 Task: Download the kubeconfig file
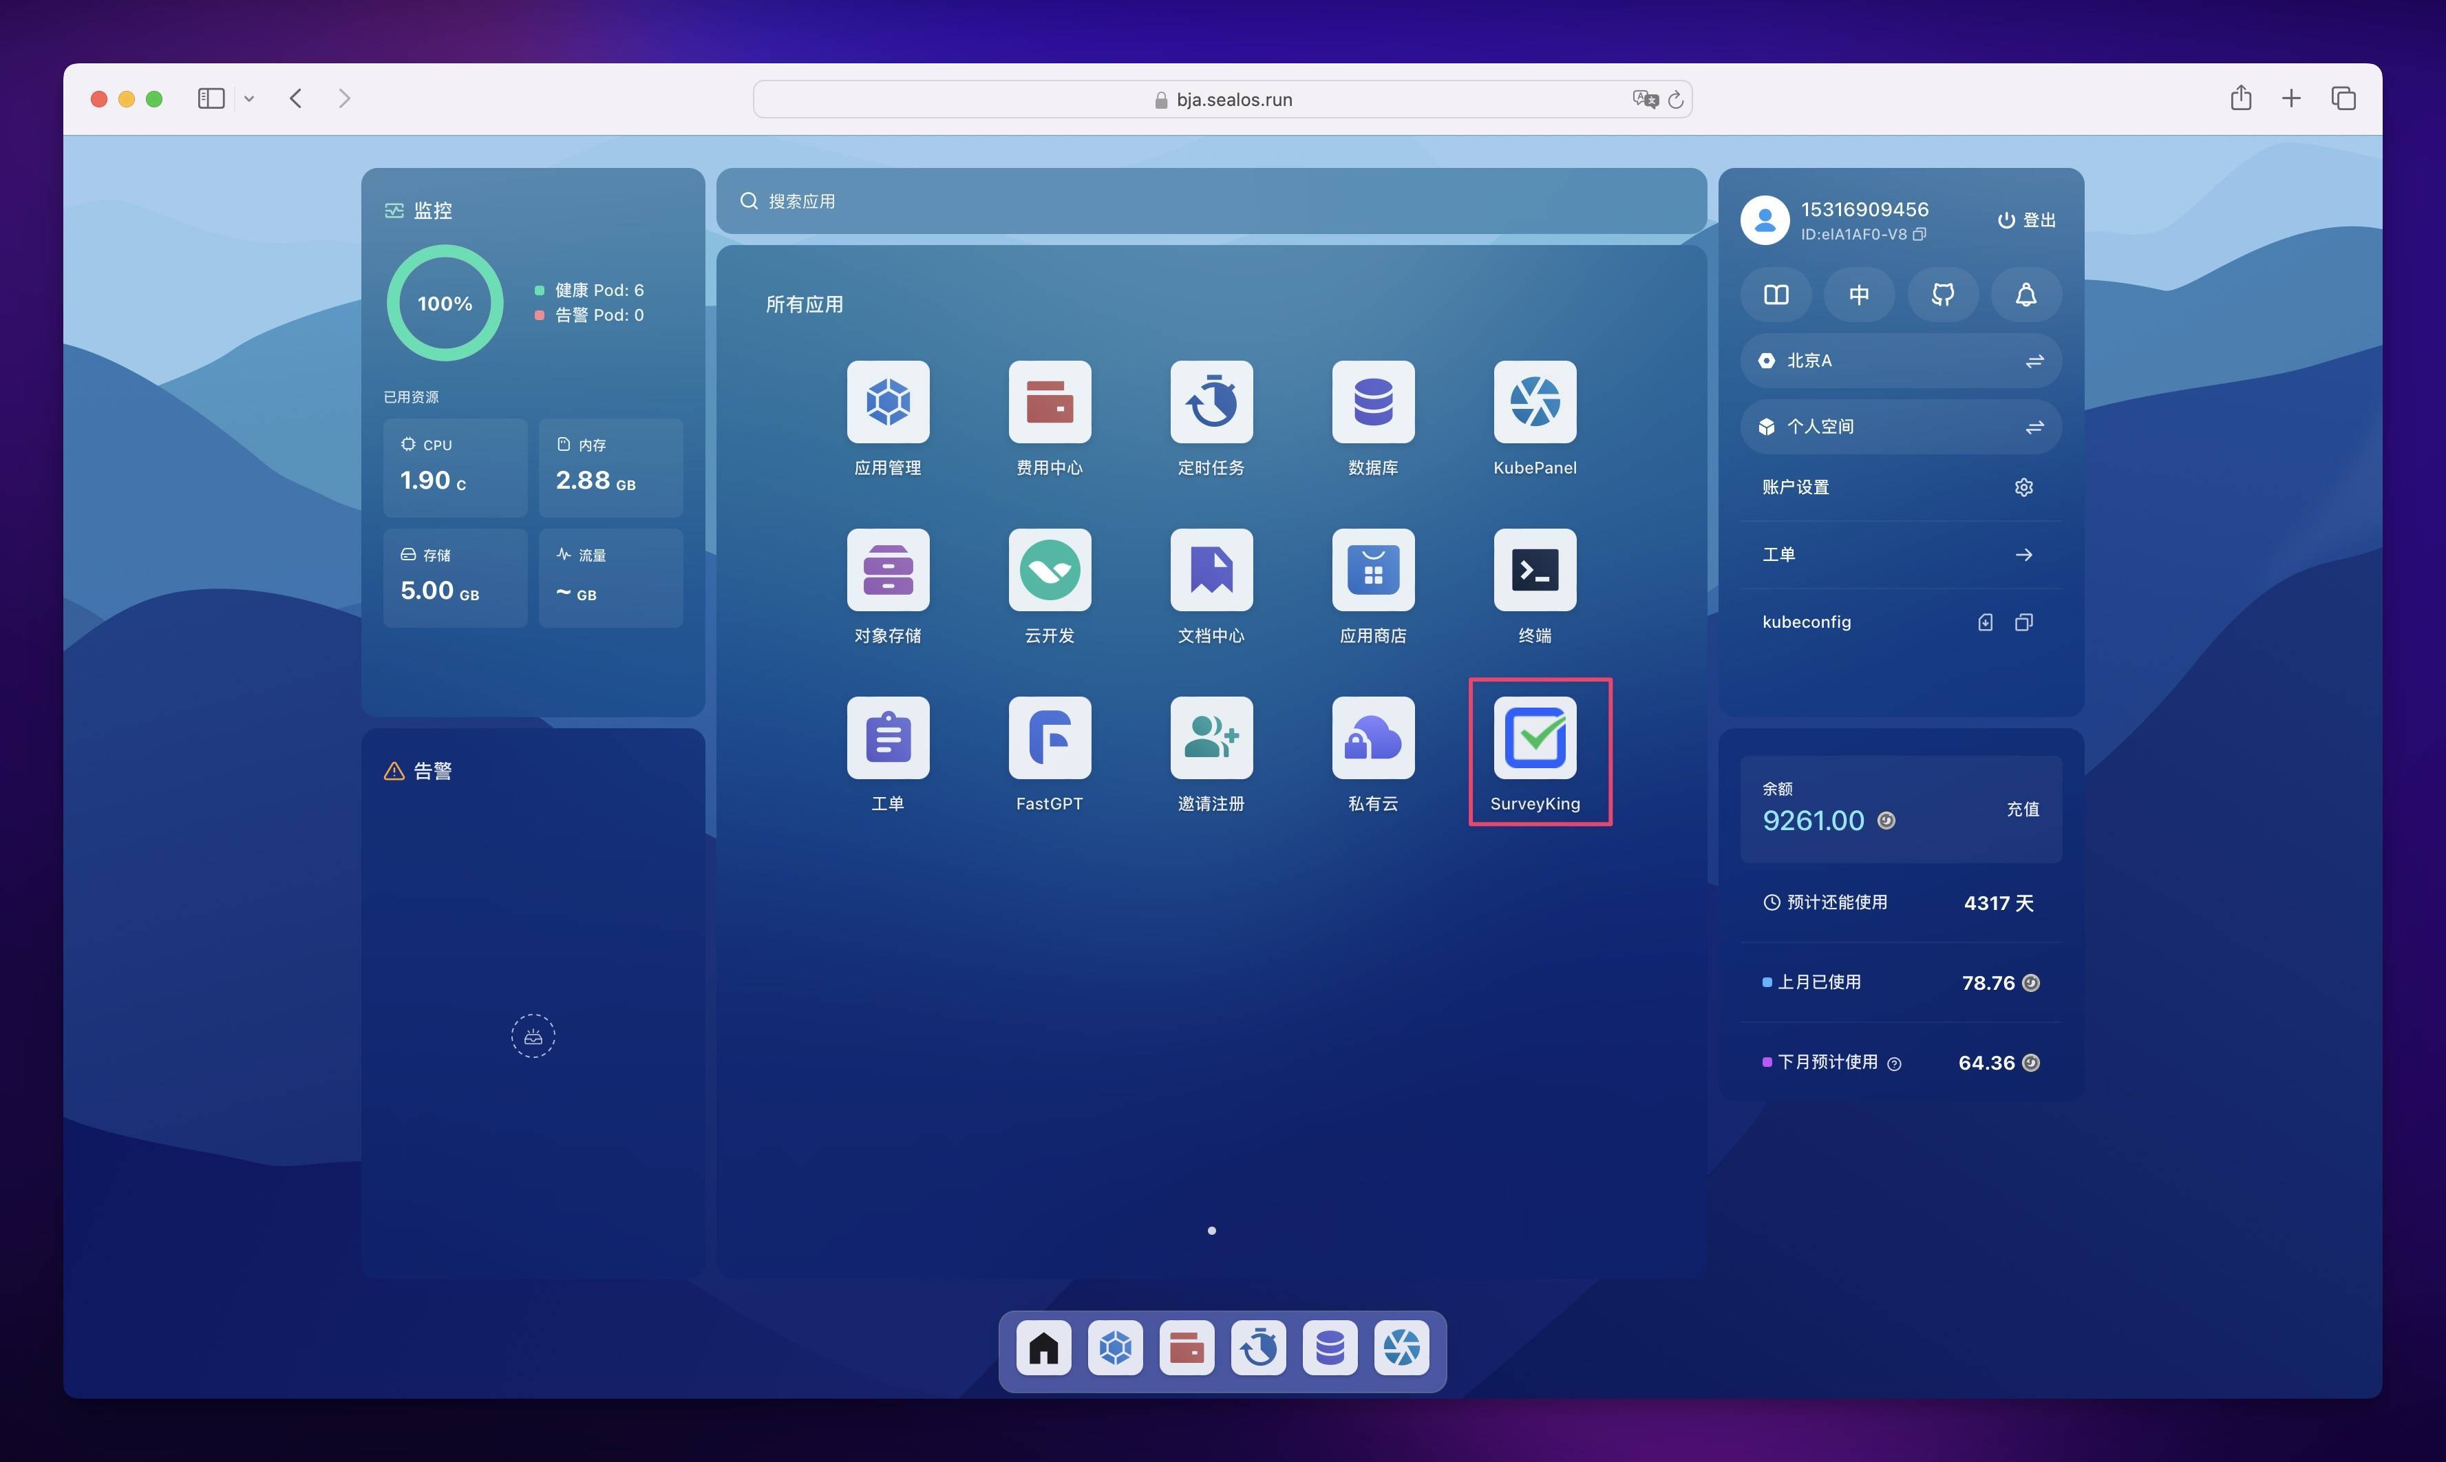pyautogui.click(x=1985, y=622)
